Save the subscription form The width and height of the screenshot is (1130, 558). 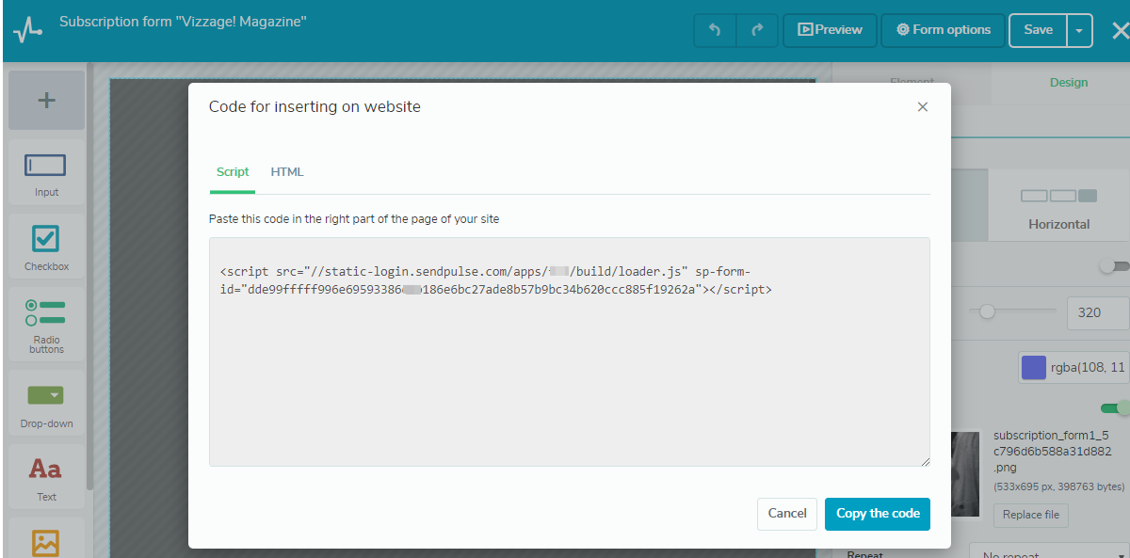pyautogui.click(x=1038, y=30)
